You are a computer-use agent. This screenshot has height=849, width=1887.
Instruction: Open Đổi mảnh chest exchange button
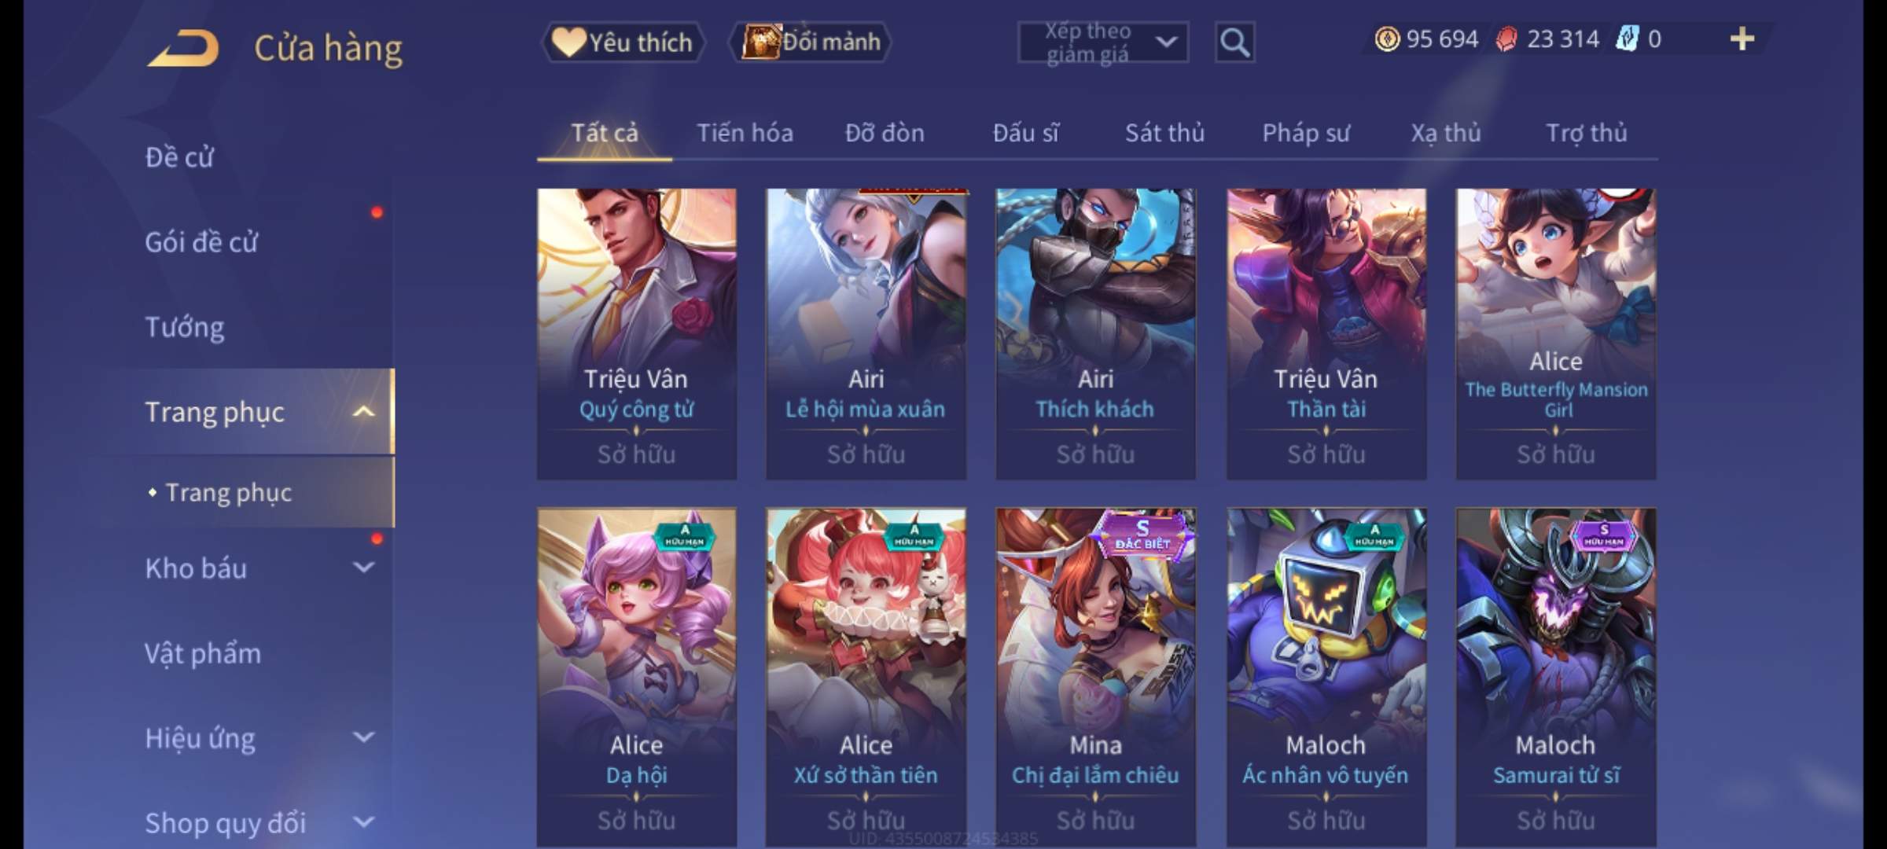811,42
